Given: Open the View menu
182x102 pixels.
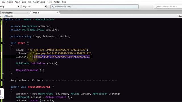Looking at the screenshot, I should tap(3, 2).
